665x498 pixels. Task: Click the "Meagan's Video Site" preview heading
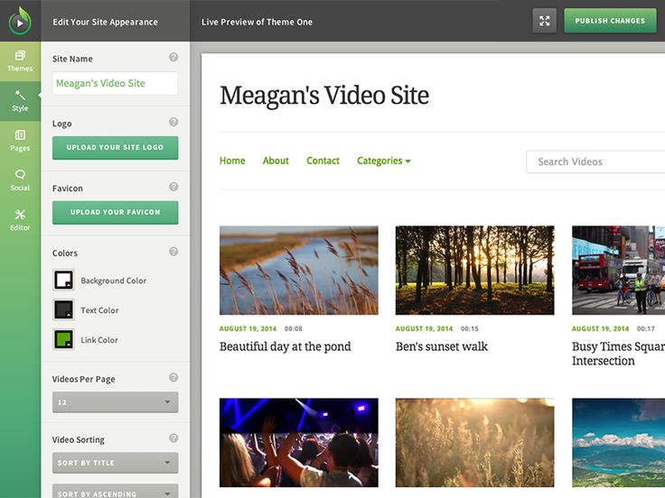pos(324,96)
